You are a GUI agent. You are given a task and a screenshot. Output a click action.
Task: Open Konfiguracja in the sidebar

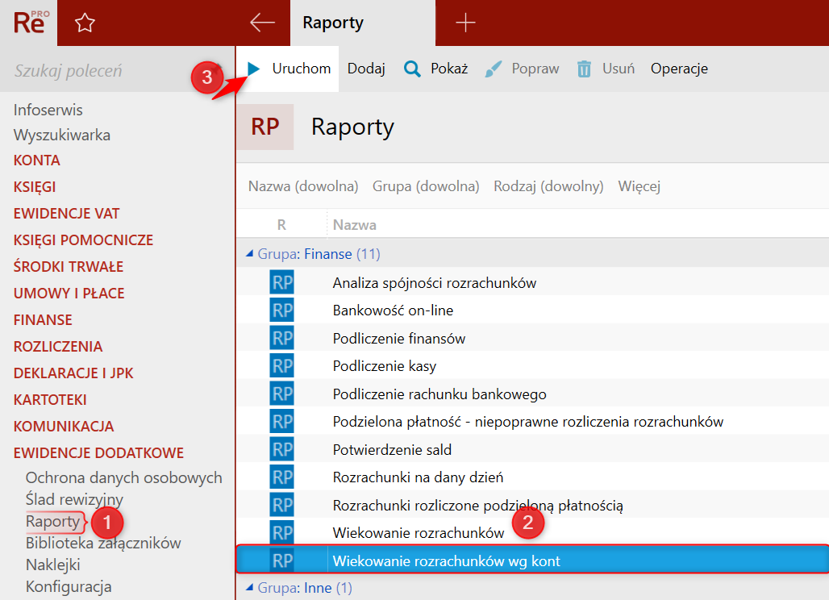69,587
